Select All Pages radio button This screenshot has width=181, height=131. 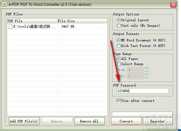119,59
